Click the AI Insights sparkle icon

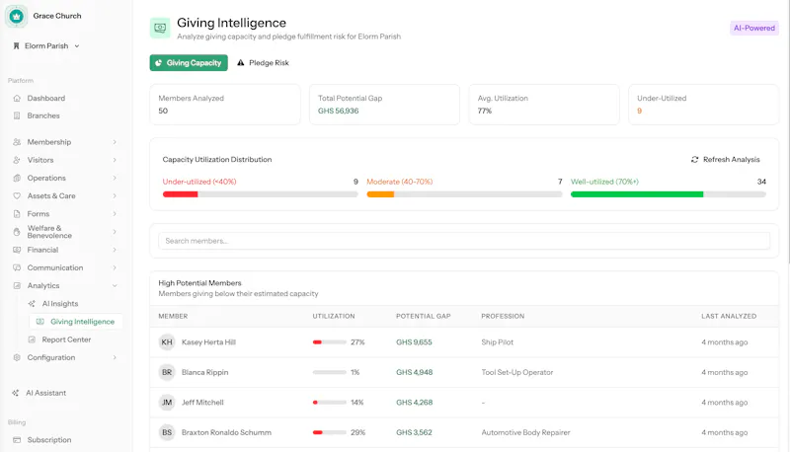click(32, 304)
